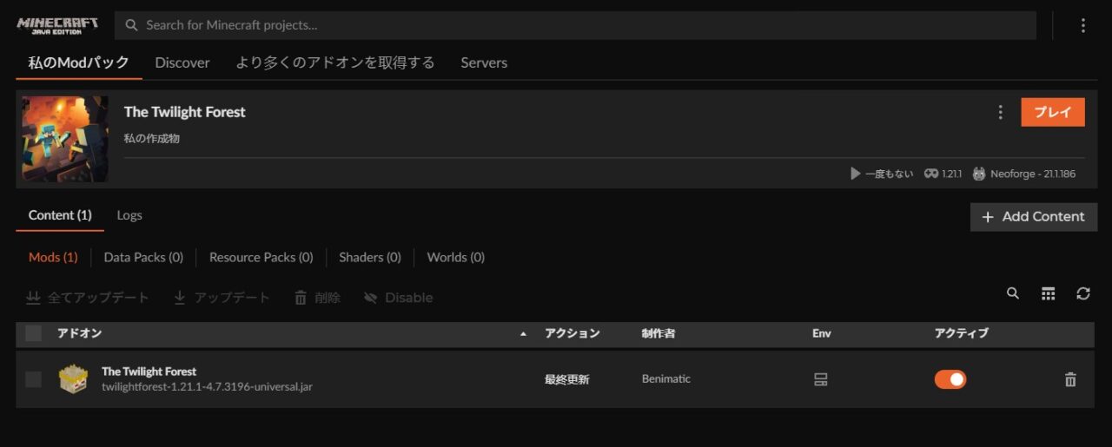
Task: Open the Discover tab
Action: point(182,62)
